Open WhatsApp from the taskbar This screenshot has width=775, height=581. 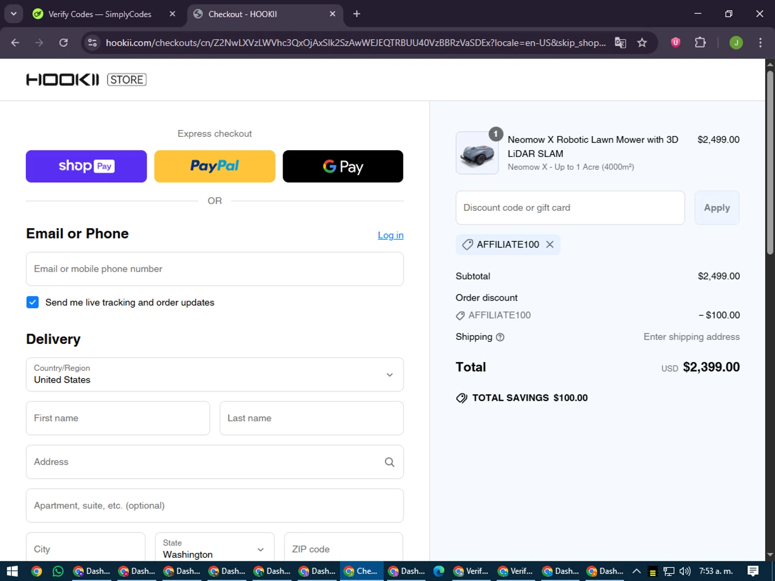tap(58, 571)
